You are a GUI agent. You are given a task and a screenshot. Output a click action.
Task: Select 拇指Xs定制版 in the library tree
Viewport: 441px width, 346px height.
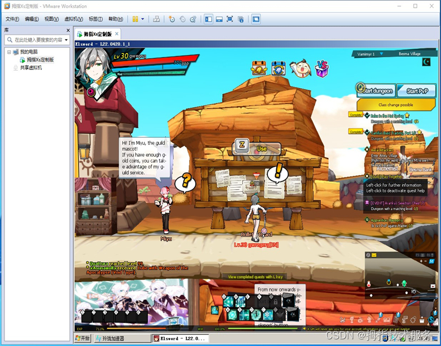point(36,60)
